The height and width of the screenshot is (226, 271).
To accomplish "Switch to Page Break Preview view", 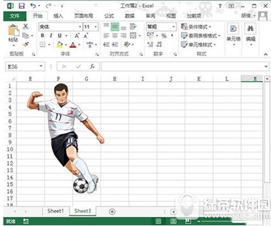I will (188, 221).
